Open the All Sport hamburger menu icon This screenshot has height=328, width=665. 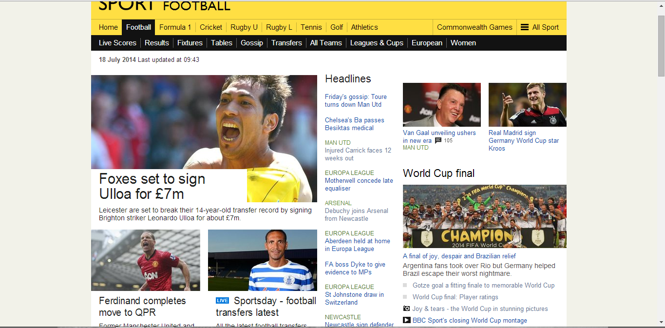click(525, 27)
